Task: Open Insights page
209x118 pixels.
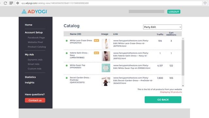Action: [x=30, y=83]
